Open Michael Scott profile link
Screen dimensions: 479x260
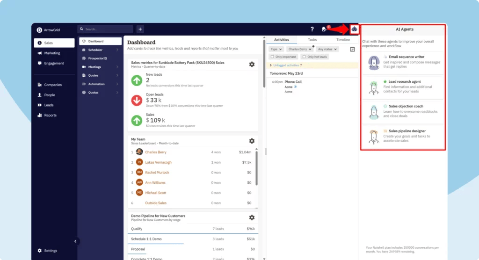click(155, 193)
